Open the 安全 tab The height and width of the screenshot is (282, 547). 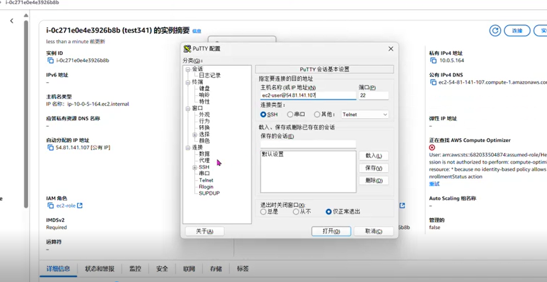(x=162, y=269)
